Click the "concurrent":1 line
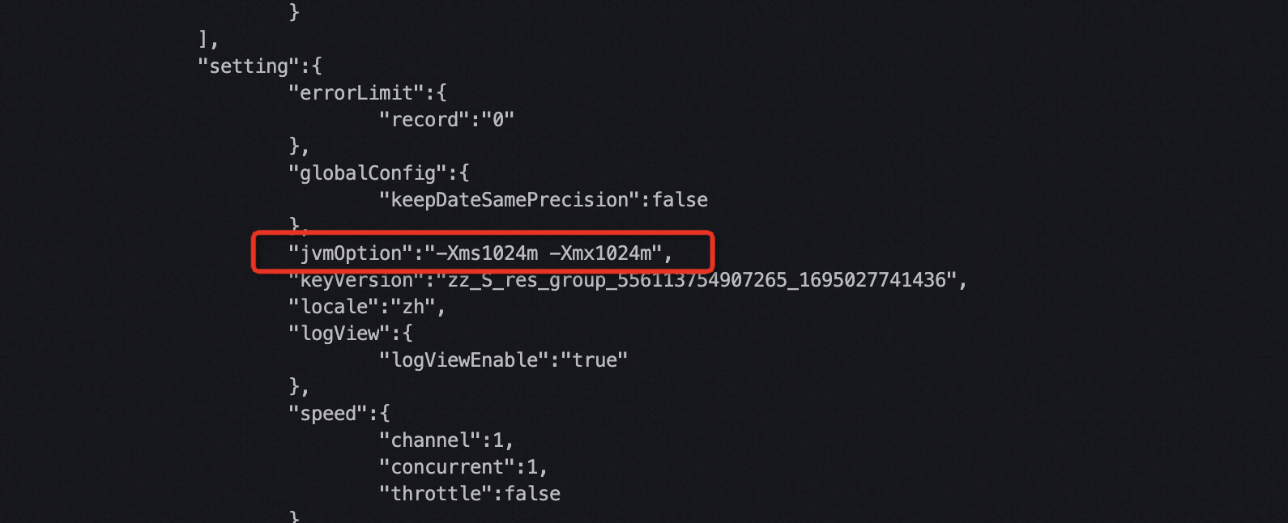 tap(463, 467)
